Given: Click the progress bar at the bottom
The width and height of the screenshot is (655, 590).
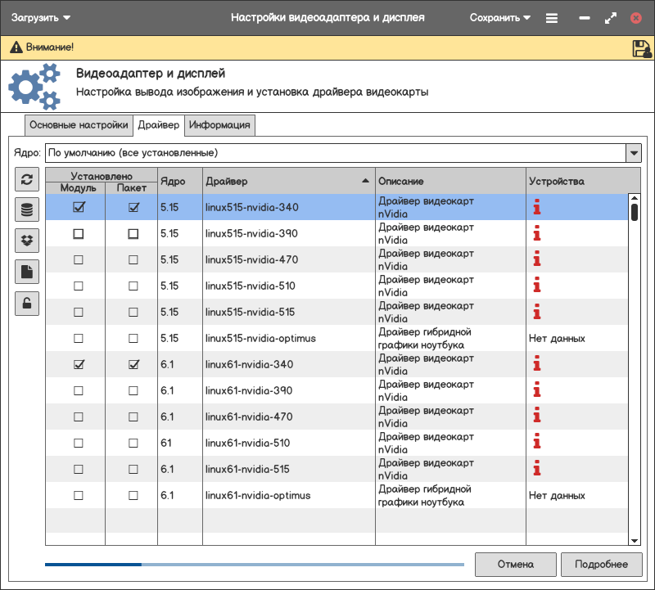Looking at the screenshot, I should (x=254, y=564).
